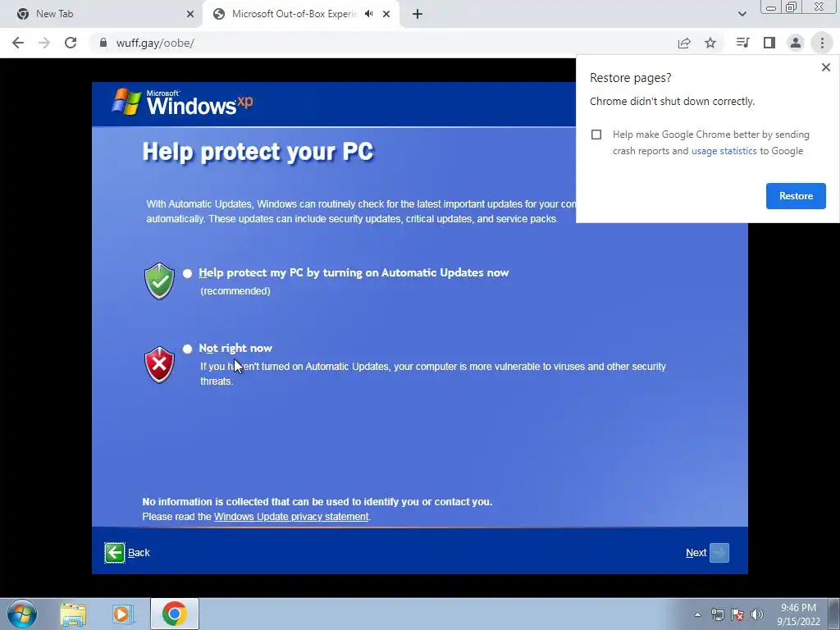Screen dimensions: 840x630
Task: Open a new tab with the plus button
Action: coord(418,14)
